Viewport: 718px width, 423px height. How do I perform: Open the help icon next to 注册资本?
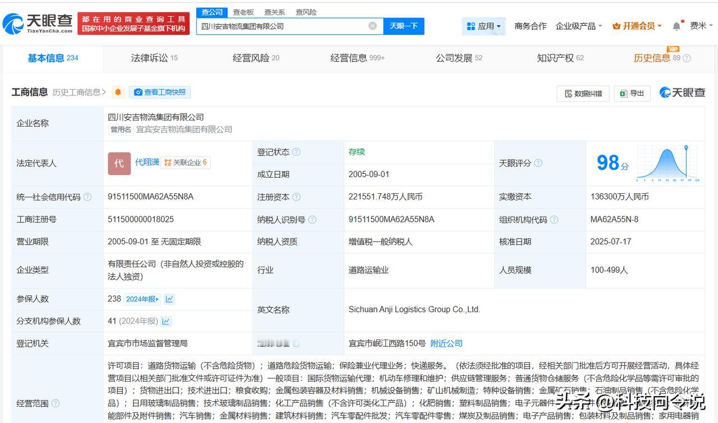click(296, 197)
